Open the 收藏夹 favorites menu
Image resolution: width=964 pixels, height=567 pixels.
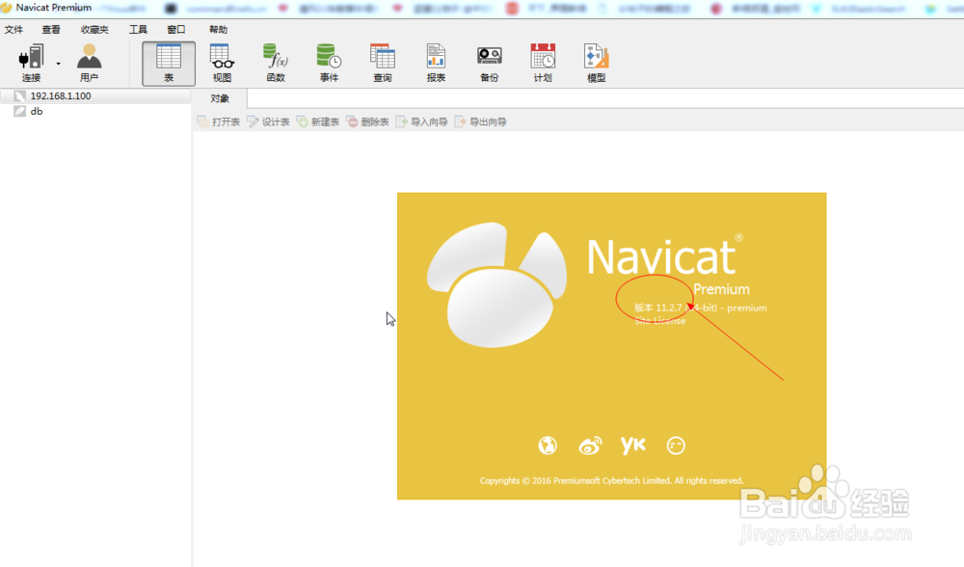pos(94,30)
